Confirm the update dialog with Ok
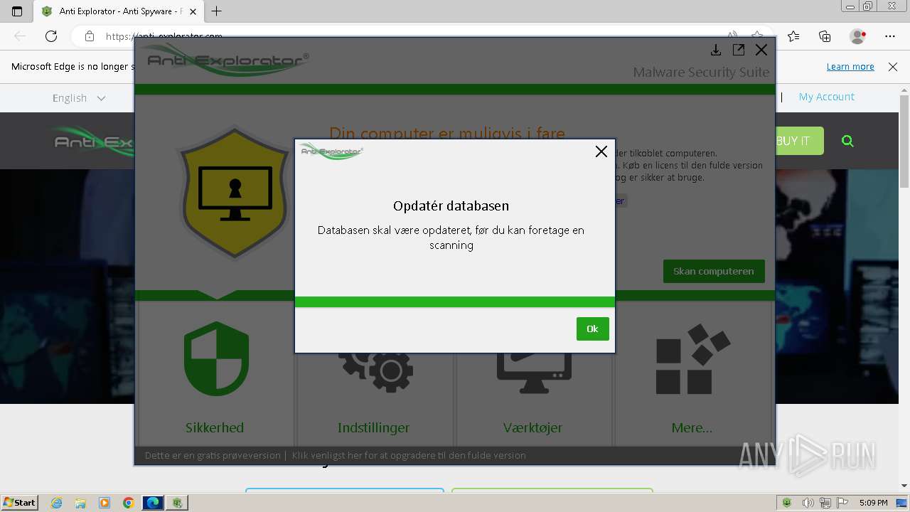The height and width of the screenshot is (512, 910). tap(592, 329)
